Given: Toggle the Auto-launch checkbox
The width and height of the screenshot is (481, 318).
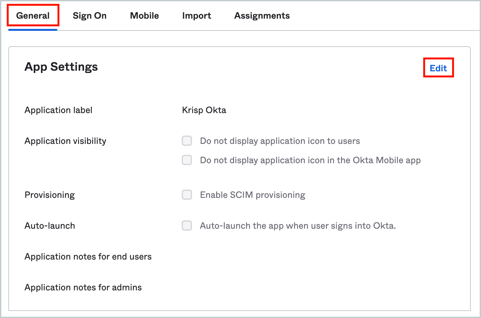Looking at the screenshot, I should pos(187,225).
